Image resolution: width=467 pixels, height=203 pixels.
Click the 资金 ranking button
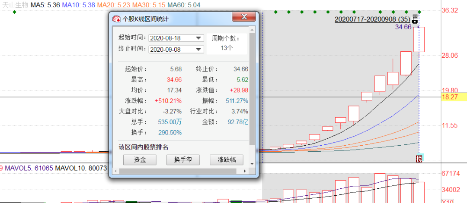[140, 160]
